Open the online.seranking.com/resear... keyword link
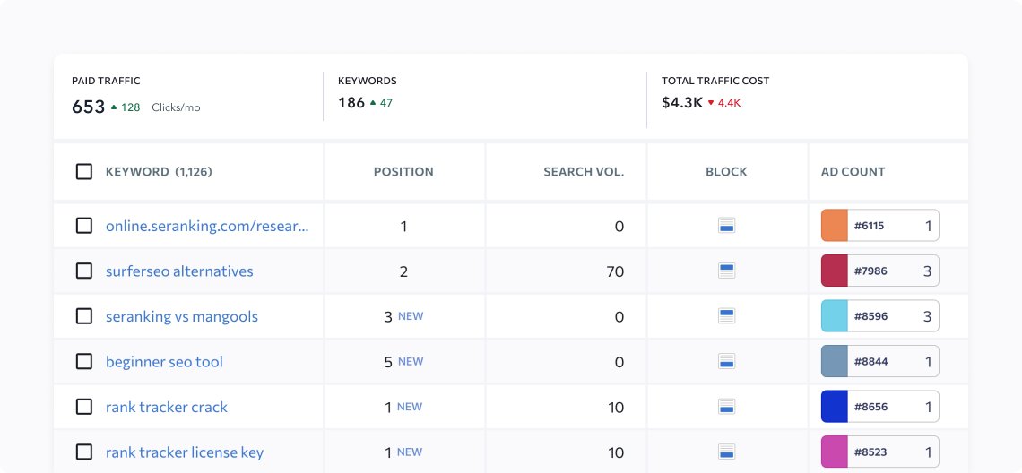This screenshot has width=1022, height=473. click(207, 226)
